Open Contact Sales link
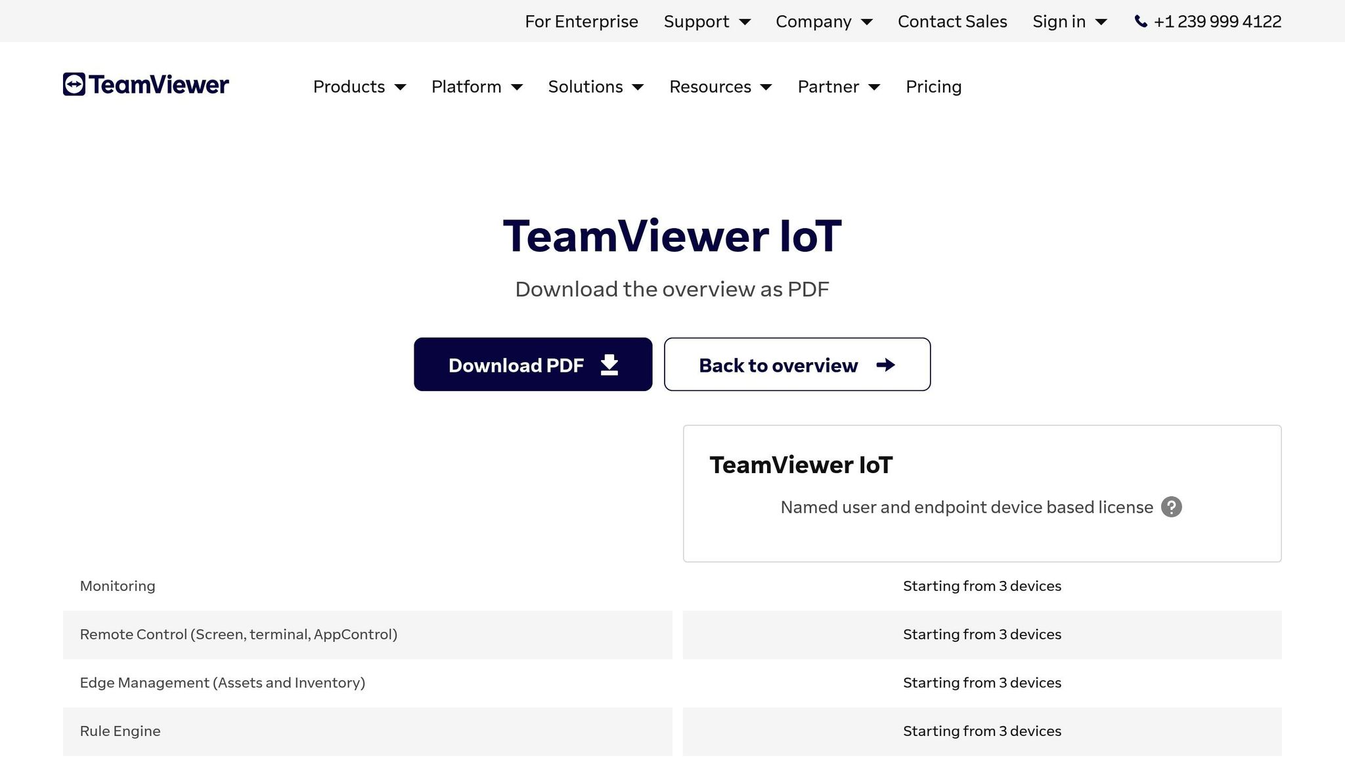Image resolution: width=1345 pixels, height=757 pixels. coord(952,22)
